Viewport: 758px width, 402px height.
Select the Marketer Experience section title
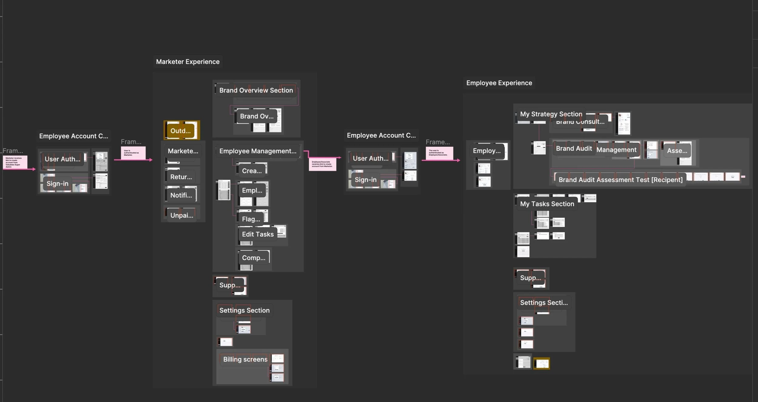(x=188, y=62)
